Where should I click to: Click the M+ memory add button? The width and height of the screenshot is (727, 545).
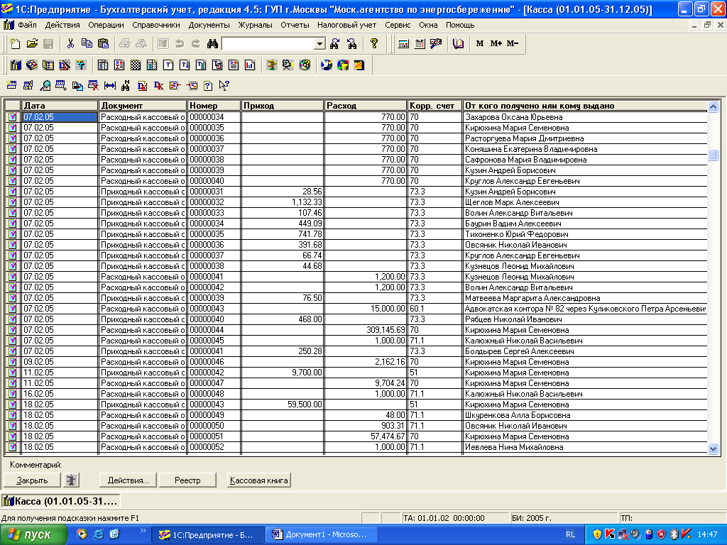pyautogui.click(x=496, y=44)
